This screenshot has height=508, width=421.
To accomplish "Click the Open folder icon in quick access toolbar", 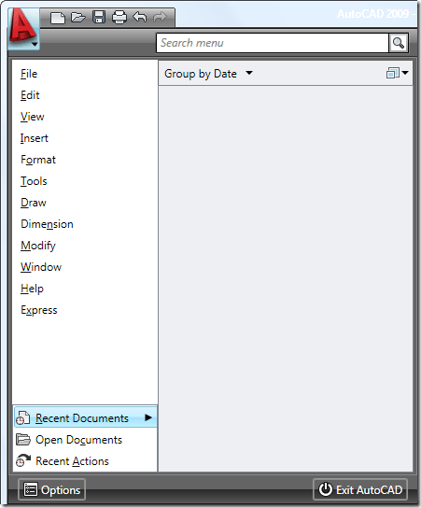I will click(78, 17).
